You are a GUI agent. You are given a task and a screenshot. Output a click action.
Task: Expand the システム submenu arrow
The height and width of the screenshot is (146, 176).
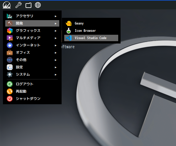[x=55, y=74]
